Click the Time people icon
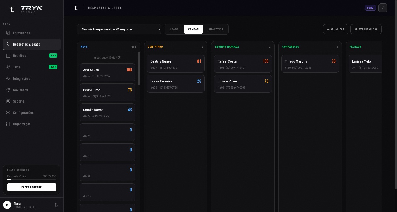Image resolution: width=397 pixels, height=212 pixels. (8, 67)
